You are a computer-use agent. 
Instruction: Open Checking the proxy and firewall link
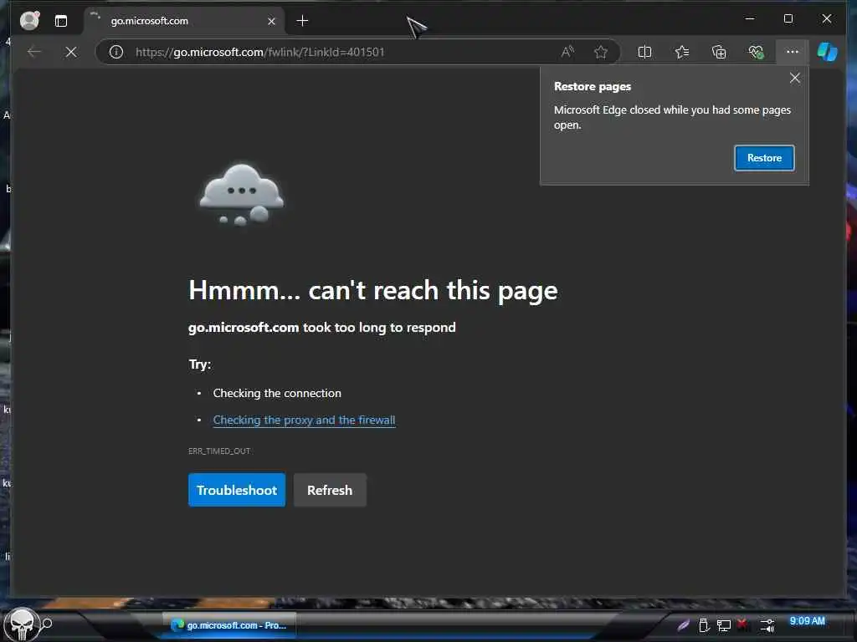[304, 420]
